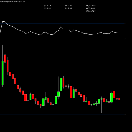This screenshot has height=132, width=132.
Task: Click the axis label '0'
Action: pyautogui.click(x=125, y=115)
